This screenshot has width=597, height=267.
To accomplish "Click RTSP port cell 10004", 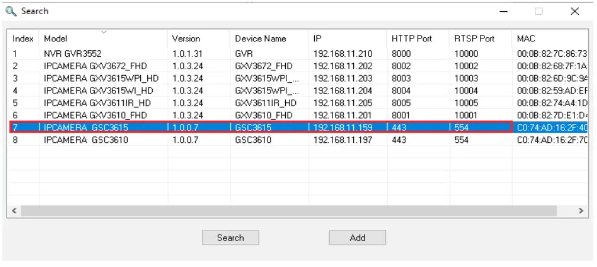I will coord(466,90).
